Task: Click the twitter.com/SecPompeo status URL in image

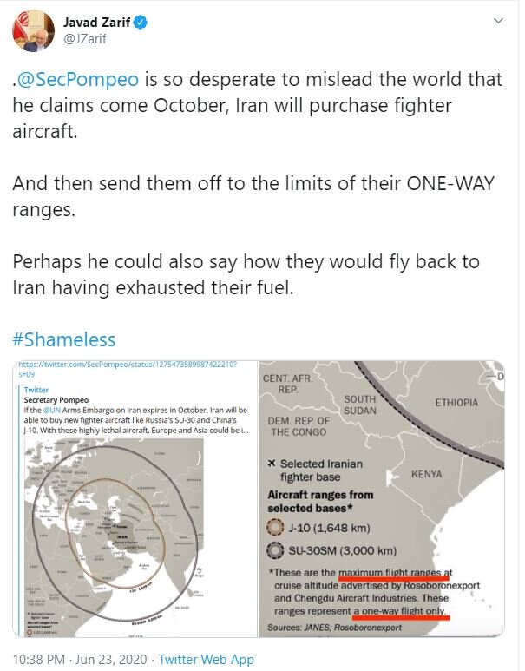Action: tap(128, 369)
